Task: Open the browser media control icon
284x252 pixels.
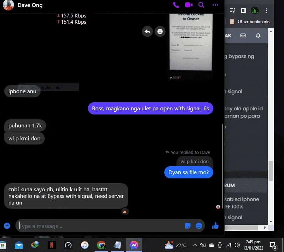Action: coord(232,10)
